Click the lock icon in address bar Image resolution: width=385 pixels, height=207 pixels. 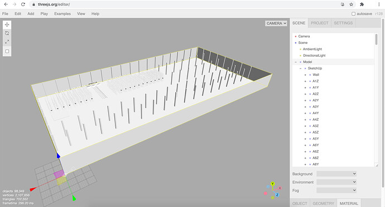pyautogui.click(x=34, y=4)
